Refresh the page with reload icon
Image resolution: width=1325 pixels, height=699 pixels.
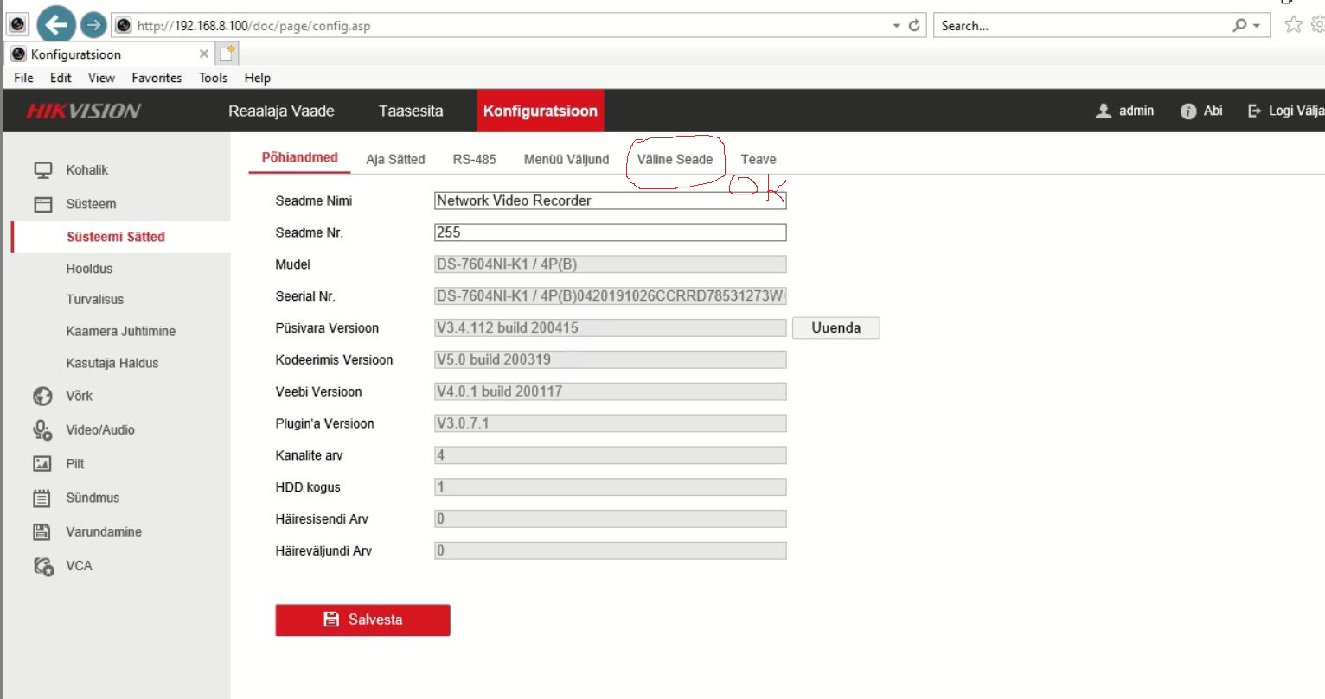[x=914, y=26]
